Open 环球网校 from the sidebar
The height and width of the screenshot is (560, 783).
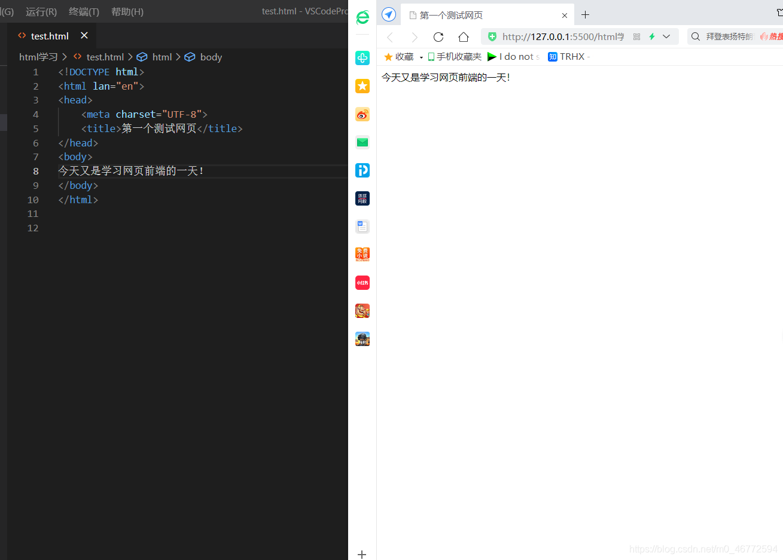[x=362, y=198]
